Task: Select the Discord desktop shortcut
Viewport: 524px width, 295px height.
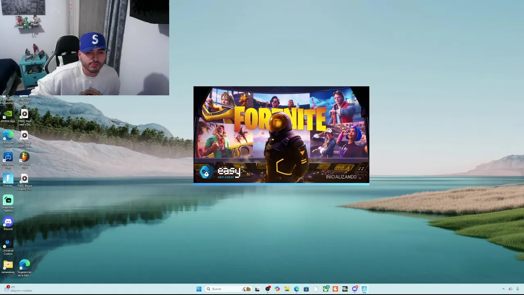Action: click(8, 224)
